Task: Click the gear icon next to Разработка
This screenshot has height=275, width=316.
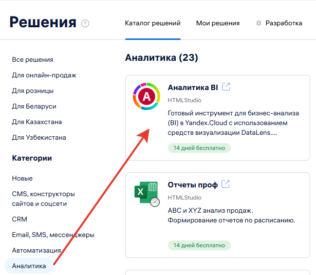Action: pyautogui.click(x=259, y=23)
